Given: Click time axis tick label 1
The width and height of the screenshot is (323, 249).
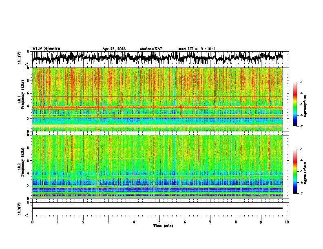Looking at the screenshot, I should click(58, 222).
